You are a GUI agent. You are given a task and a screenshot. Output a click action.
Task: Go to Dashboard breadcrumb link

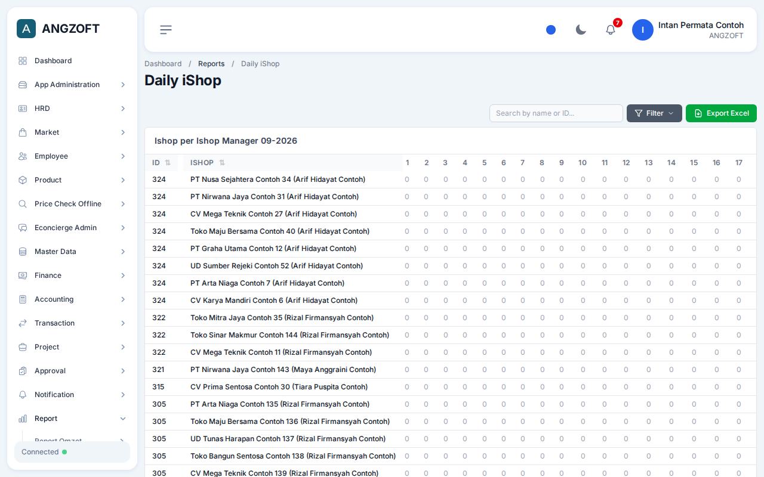(x=163, y=64)
